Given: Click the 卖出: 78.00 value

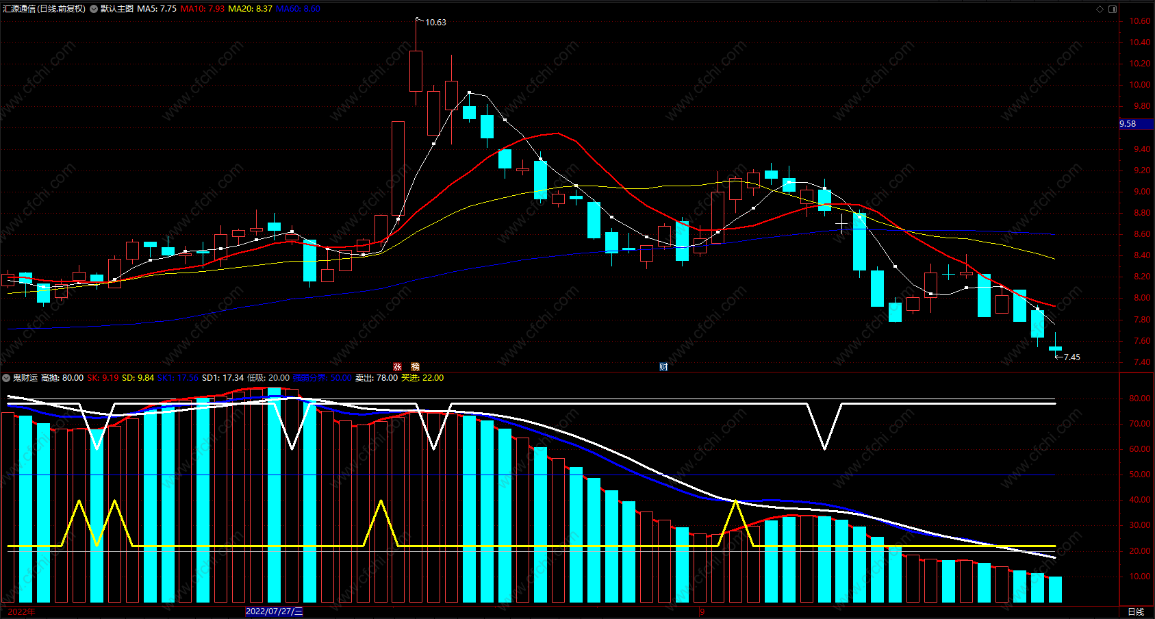Looking at the screenshot, I should coord(377,378).
